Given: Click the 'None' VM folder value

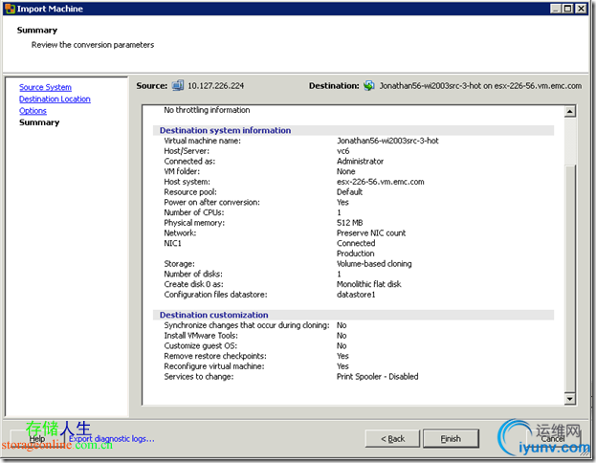Looking at the screenshot, I should pos(346,171).
